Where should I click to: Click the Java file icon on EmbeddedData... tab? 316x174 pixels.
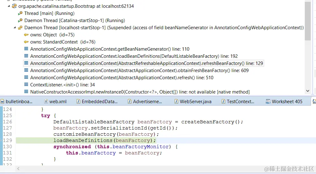tap(78, 102)
